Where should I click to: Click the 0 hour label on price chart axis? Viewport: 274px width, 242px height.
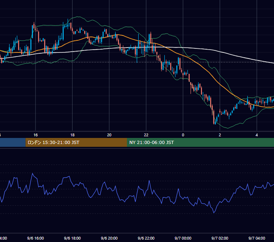(x=183, y=135)
